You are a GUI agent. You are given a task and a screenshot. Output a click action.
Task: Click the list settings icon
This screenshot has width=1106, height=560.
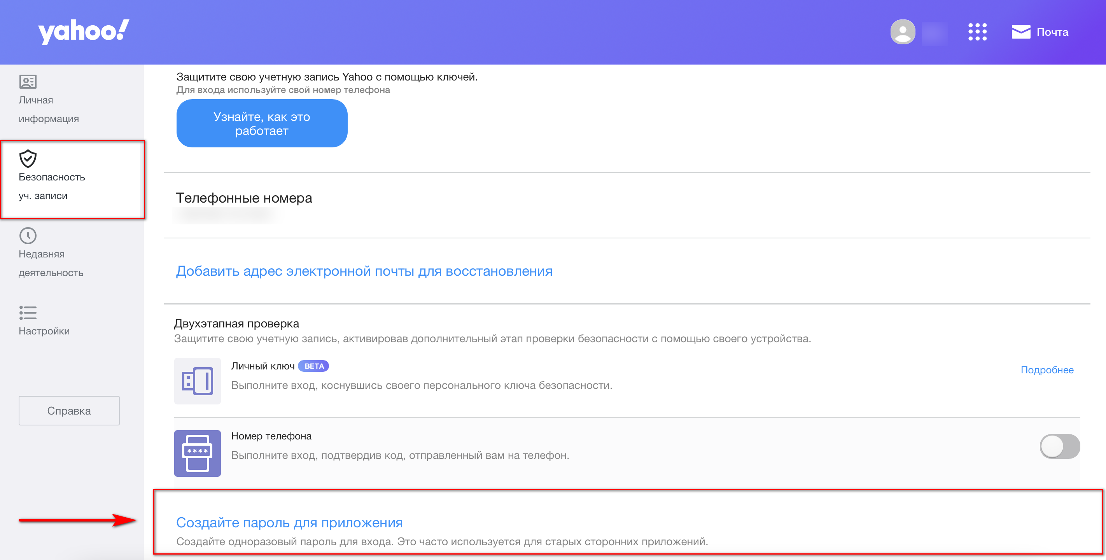pyautogui.click(x=28, y=312)
